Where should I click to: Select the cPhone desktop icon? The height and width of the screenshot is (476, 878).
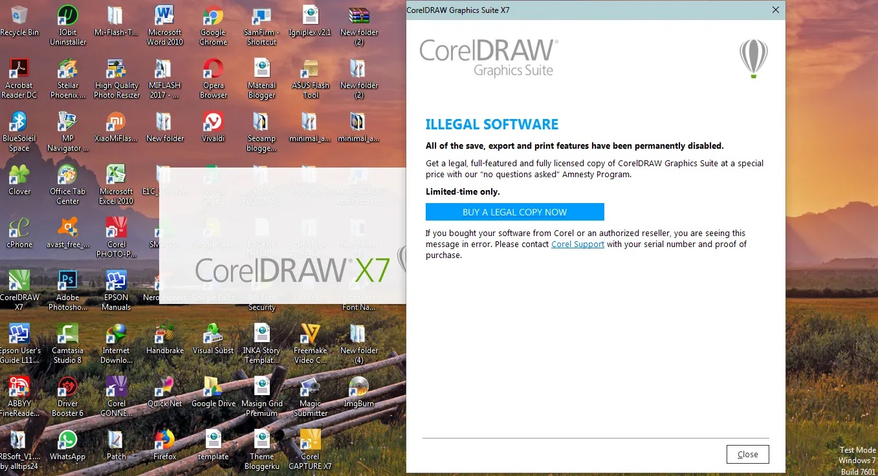tap(19, 233)
